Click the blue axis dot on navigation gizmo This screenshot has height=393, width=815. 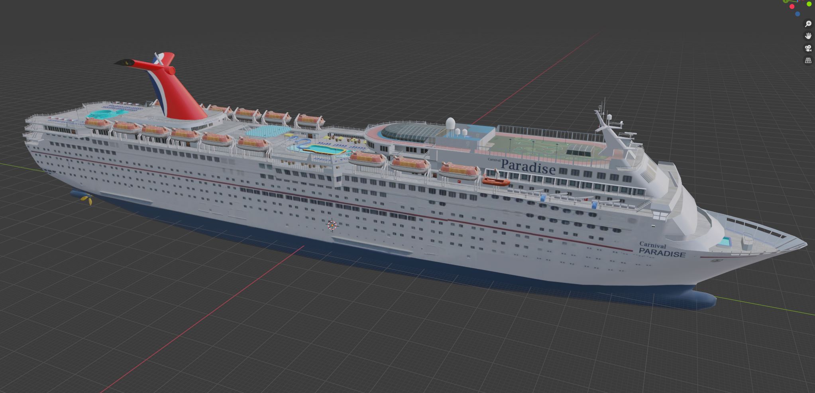coord(797,14)
